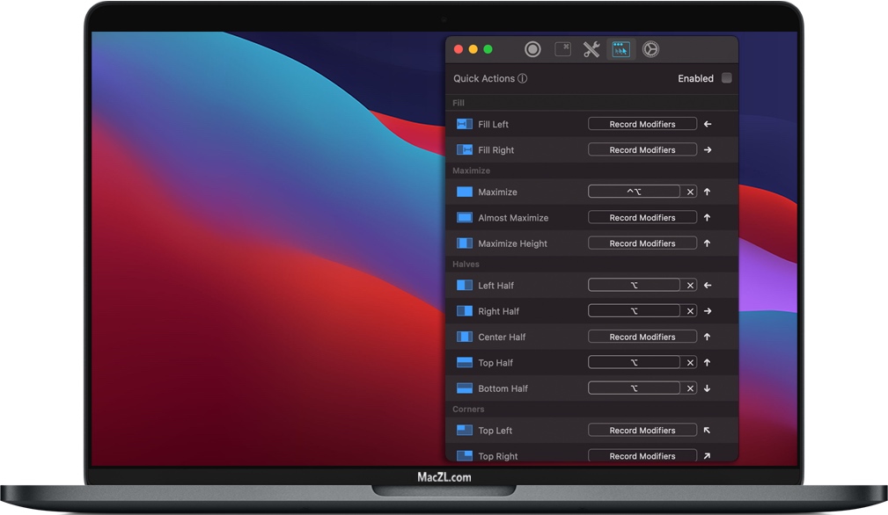
Task: Clear the Left Half shortcut with its X
Action: 690,285
